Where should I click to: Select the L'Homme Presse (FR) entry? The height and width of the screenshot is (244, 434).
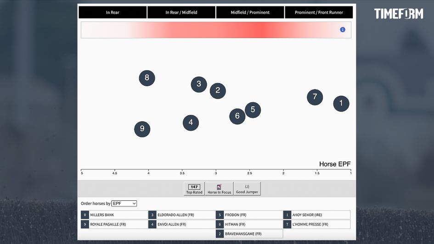tap(316, 224)
